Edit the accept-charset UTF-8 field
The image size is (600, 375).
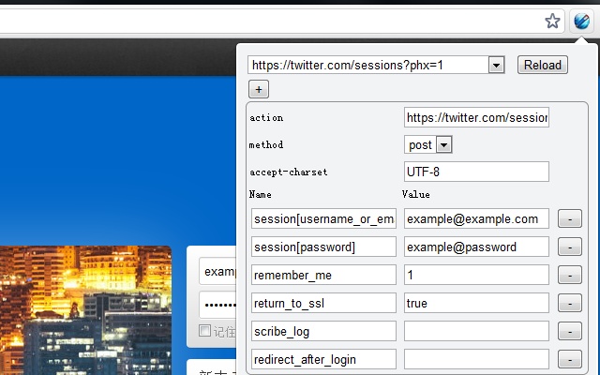[x=476, y=172]
